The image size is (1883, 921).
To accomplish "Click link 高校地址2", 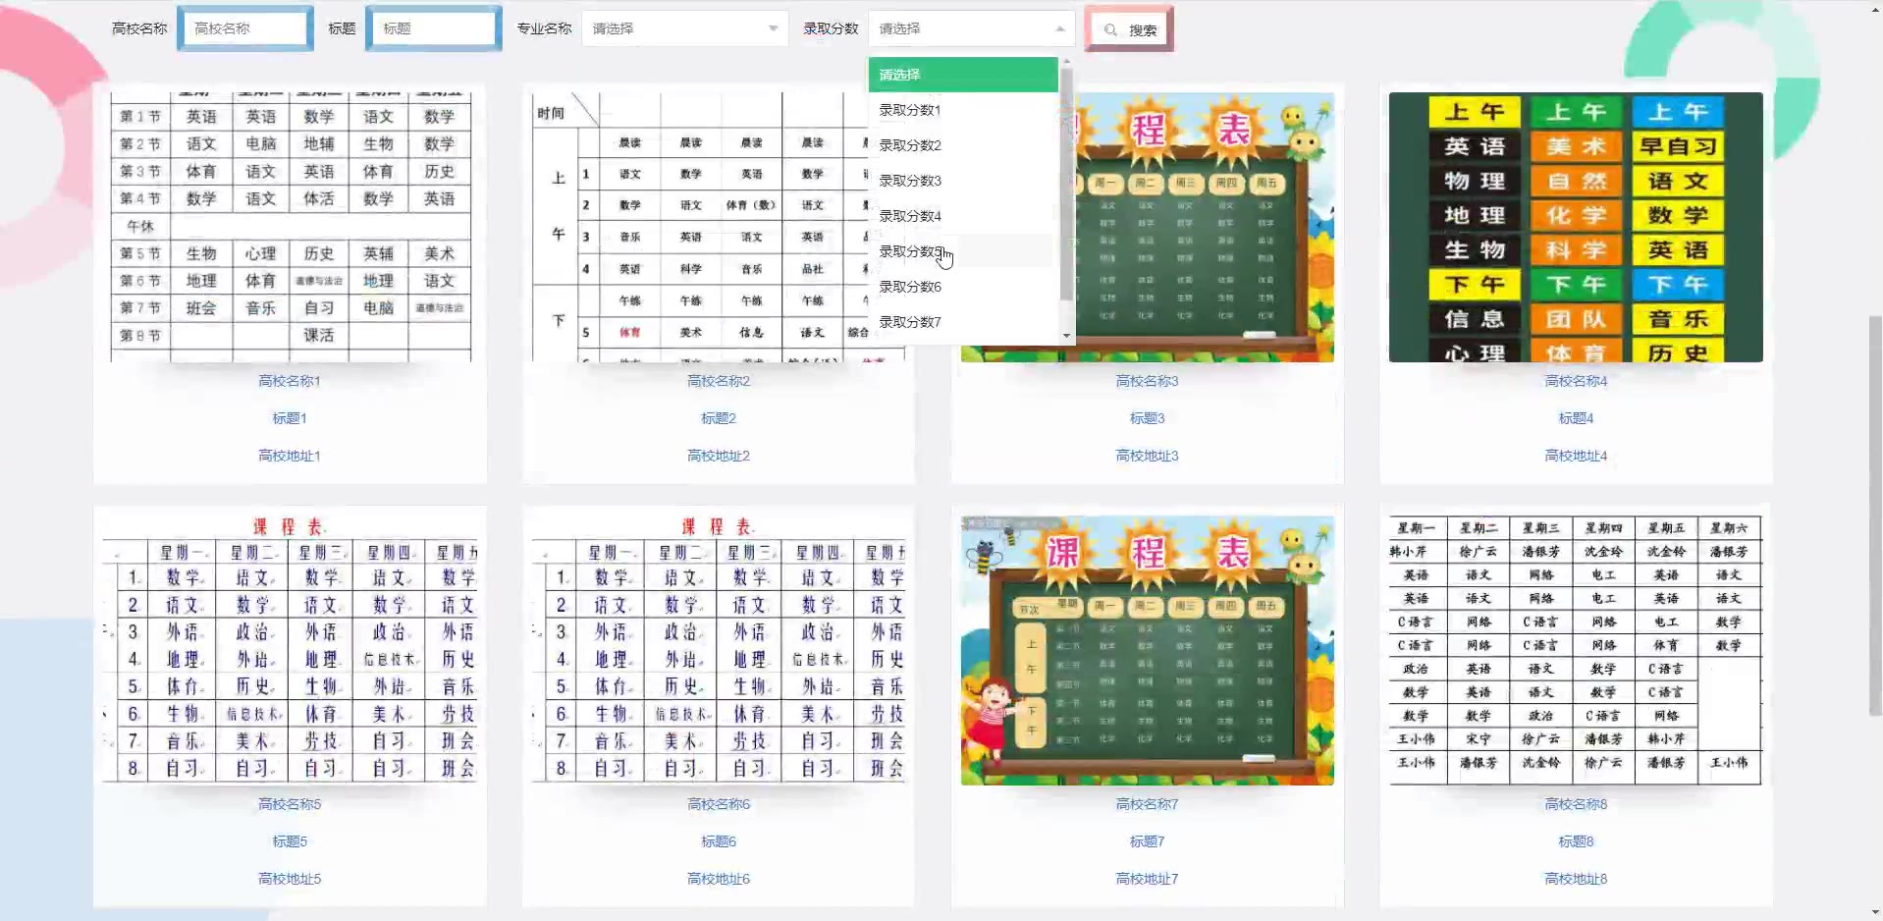I will point(719,456).
